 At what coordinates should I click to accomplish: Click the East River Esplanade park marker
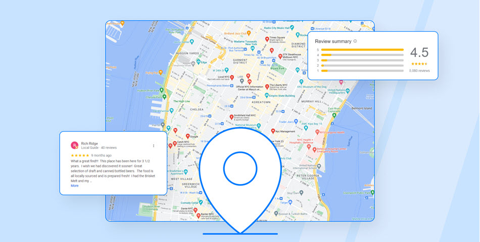pos(334,115)
